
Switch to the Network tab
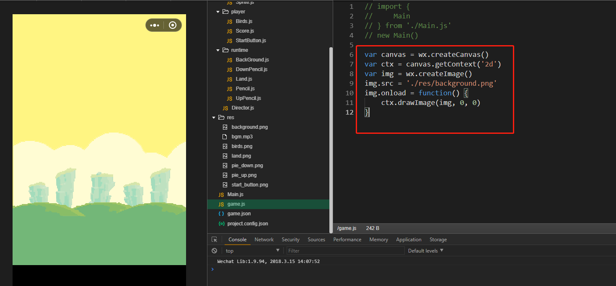(x=264, y=240)
